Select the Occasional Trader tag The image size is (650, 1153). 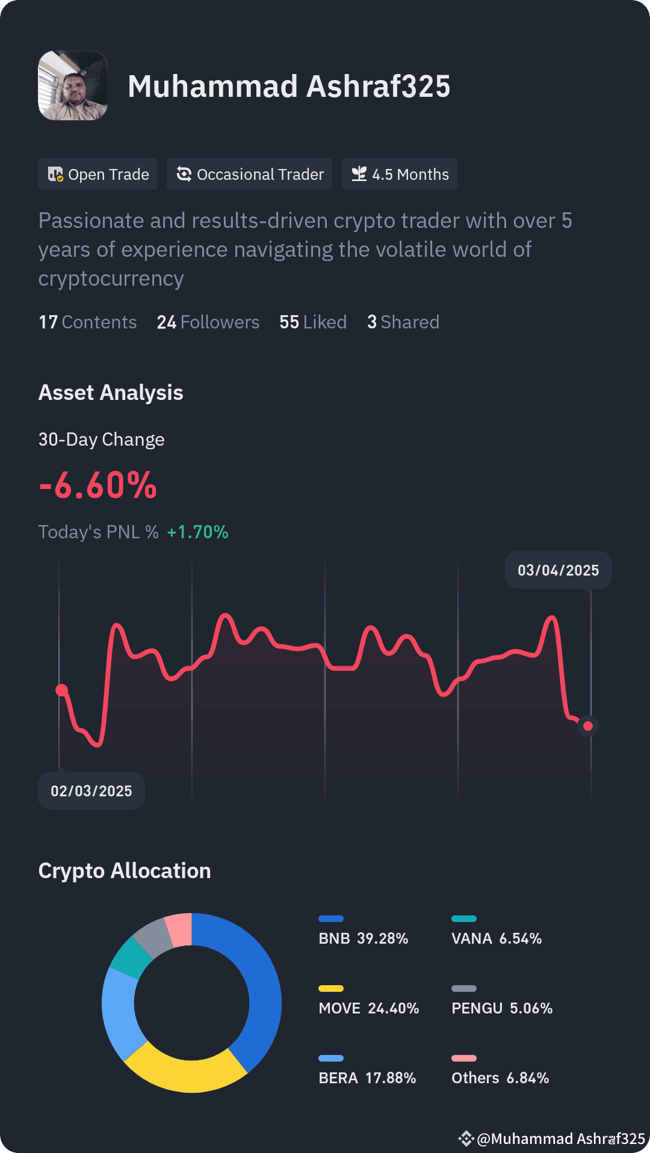tap(249, 174)
